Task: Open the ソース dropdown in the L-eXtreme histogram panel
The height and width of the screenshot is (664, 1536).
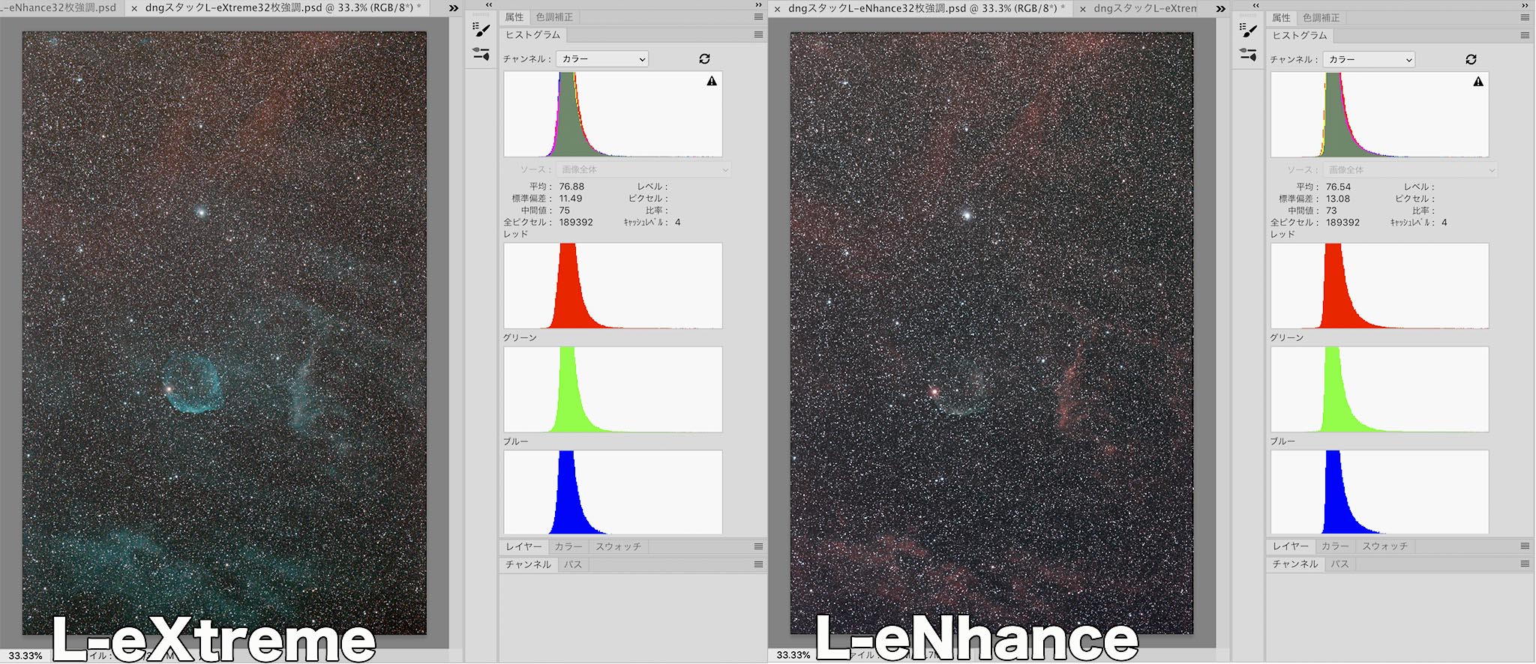Action: coord(643,169)
